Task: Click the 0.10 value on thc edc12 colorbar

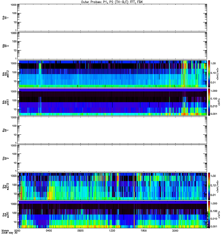Action: click(x=213, y=185)
